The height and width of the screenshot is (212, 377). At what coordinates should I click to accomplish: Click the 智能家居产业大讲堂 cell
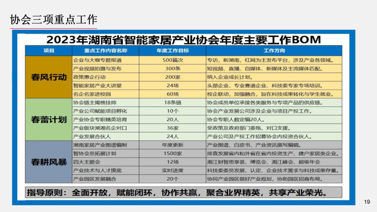click(105, 86)
